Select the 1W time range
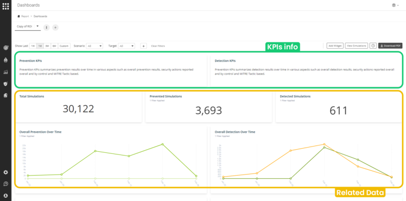 tap(33, 46)
